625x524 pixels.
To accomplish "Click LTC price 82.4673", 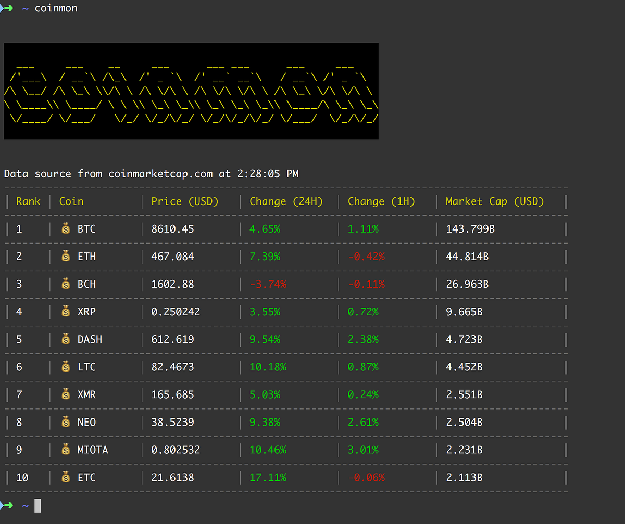I will (x=172, y=367).
